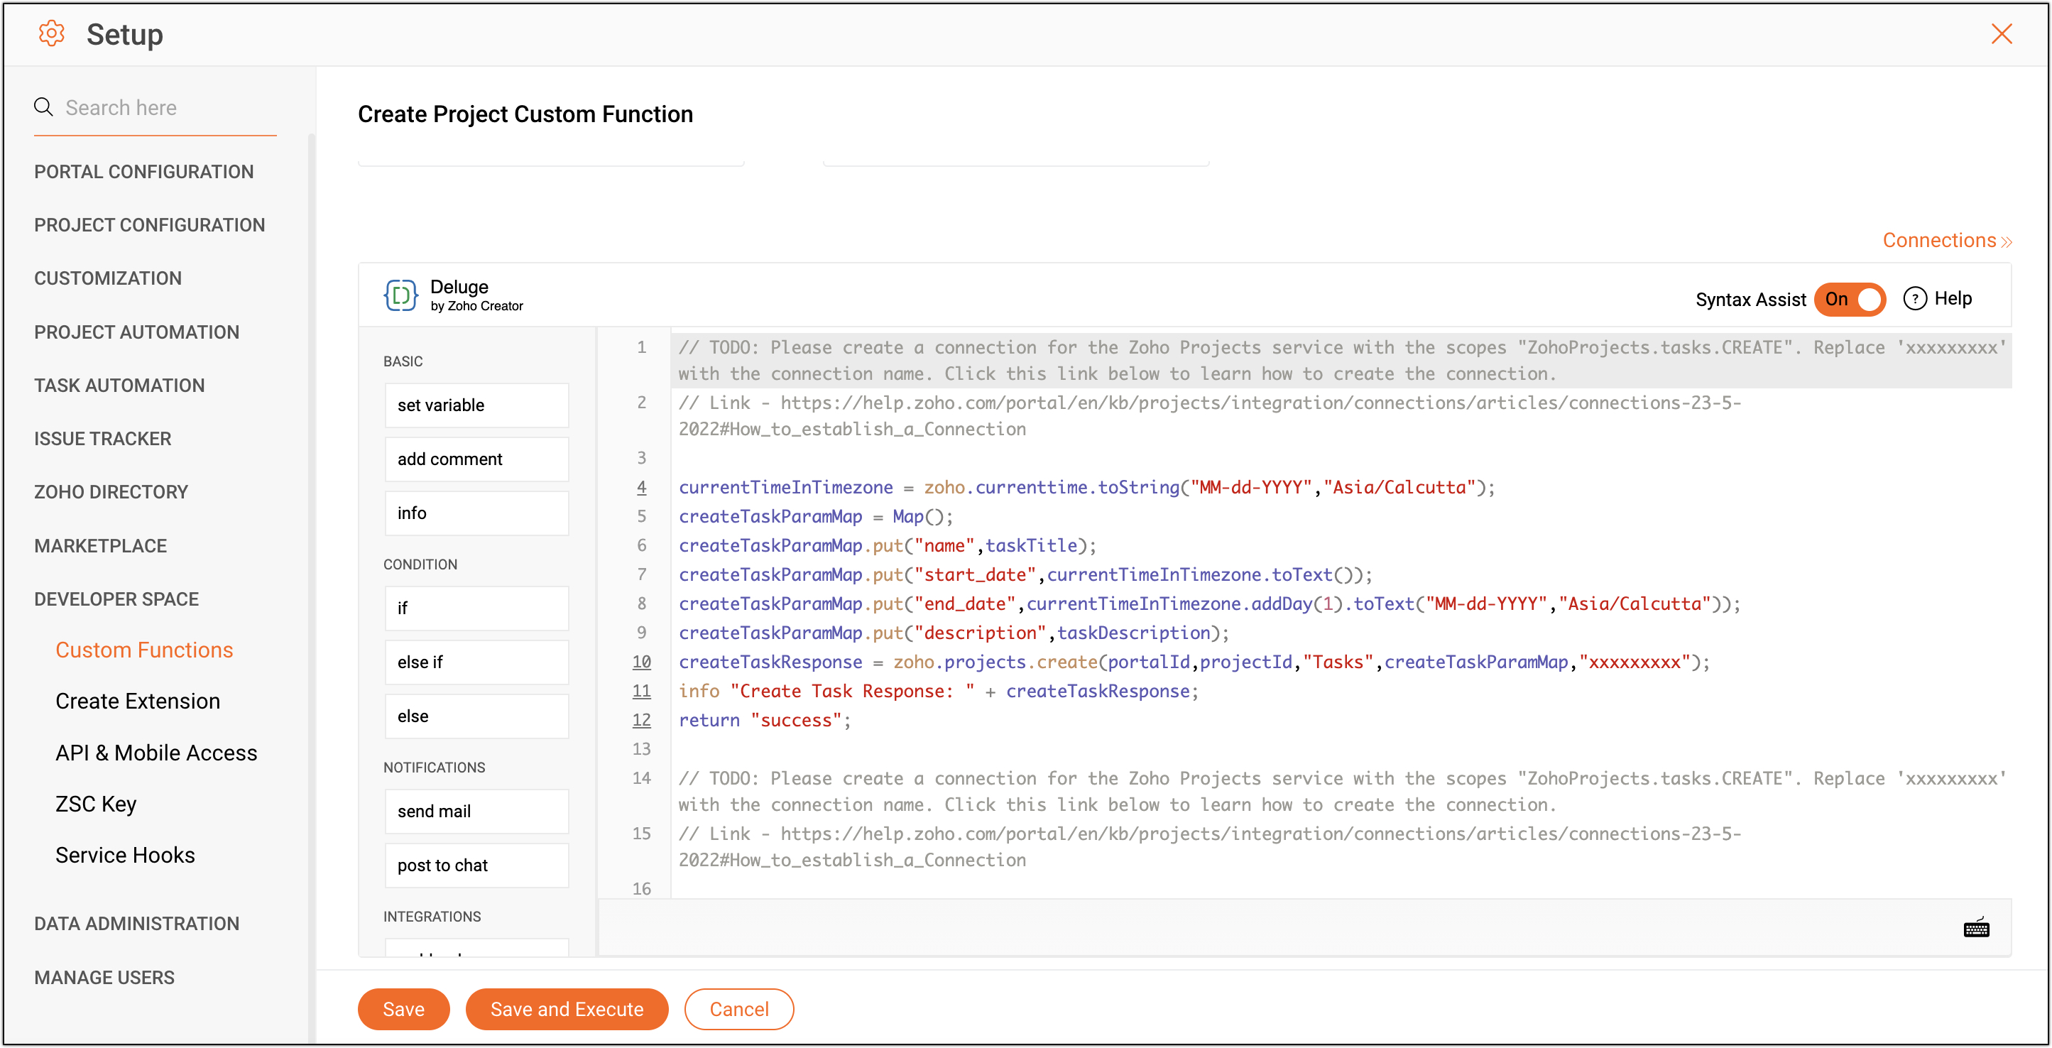Click the zoho.projects.create code line

(x=1194, y=662)
